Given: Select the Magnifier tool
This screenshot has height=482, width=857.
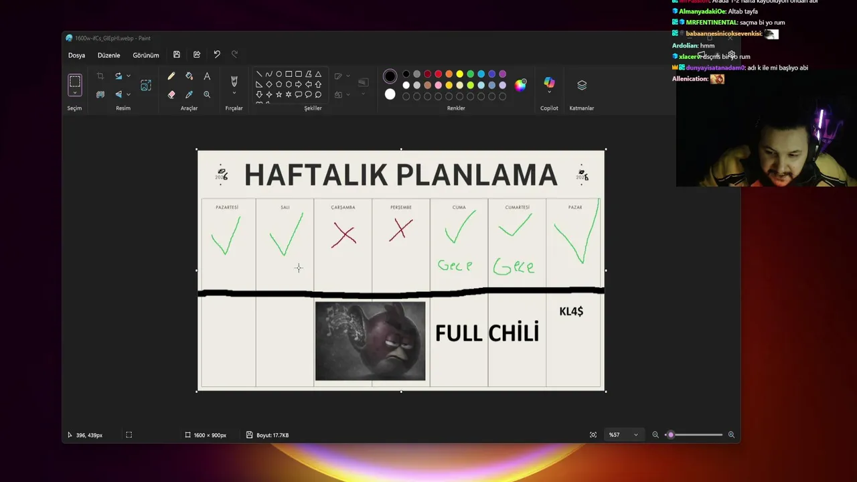Looking at the screenshot, I should pyautogui.click(x=207, y=94).
